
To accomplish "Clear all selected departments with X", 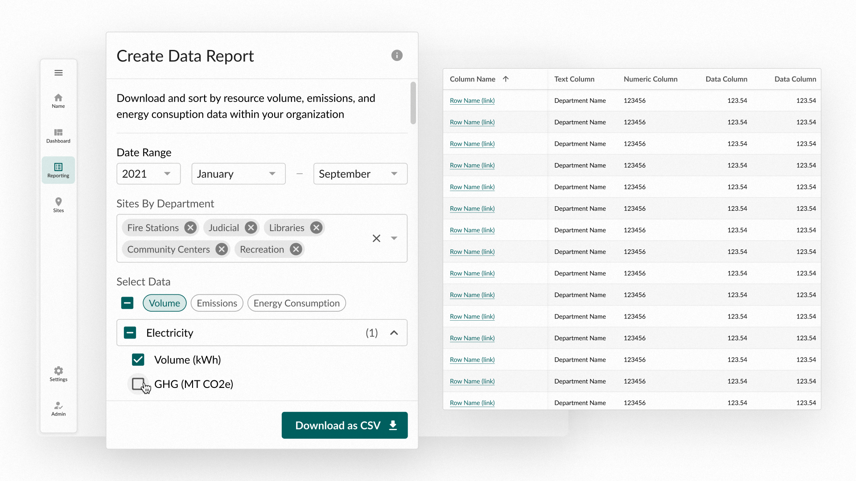I will pyautogui.click(x=376, y=238).
